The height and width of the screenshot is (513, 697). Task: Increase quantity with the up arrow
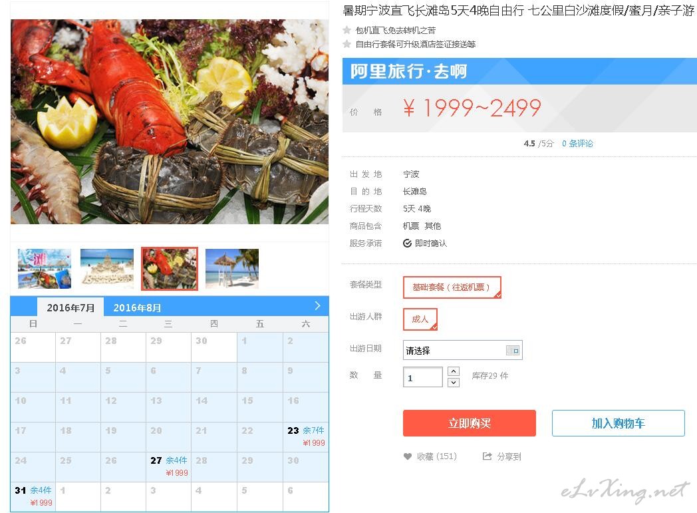coord(454,371)
